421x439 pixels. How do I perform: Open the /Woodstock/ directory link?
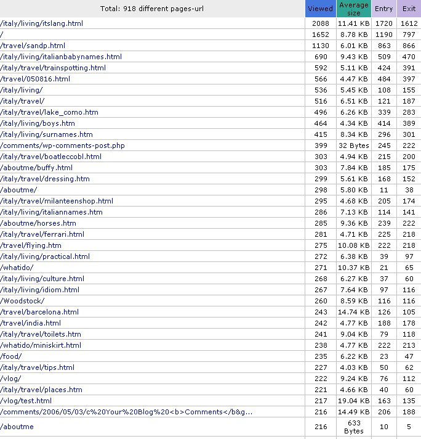(22, 302)
